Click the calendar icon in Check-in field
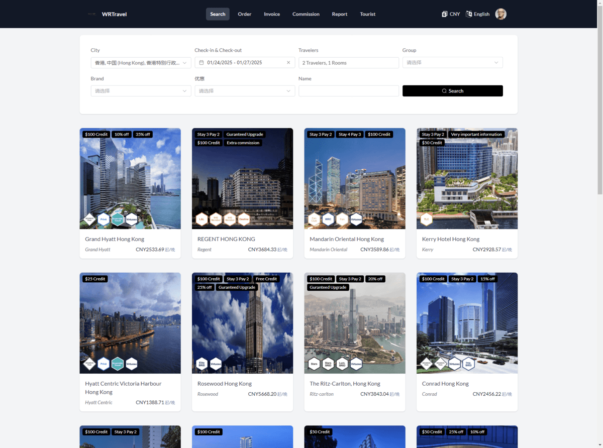Screen dimensions: 603x448 point(200,62)
